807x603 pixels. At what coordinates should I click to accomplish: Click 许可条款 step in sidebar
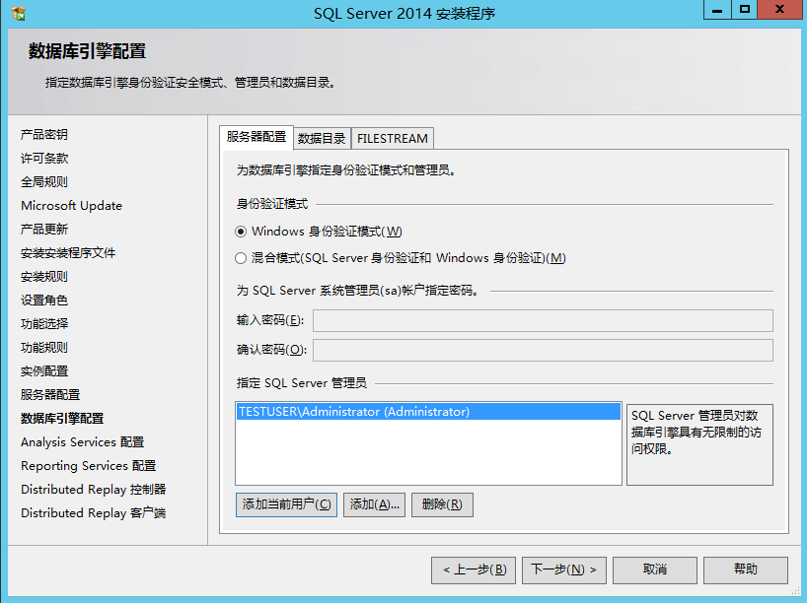coord(44,159)
